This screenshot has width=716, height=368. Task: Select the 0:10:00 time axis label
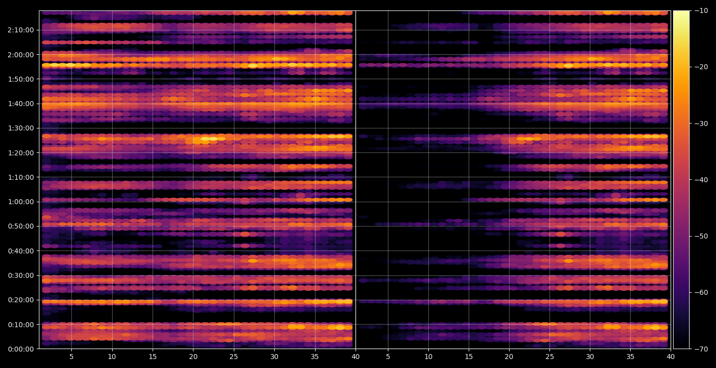click(x=20, y=325)
